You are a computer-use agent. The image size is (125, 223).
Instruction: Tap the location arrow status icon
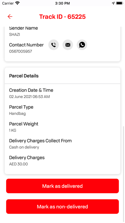coord(113,3)
